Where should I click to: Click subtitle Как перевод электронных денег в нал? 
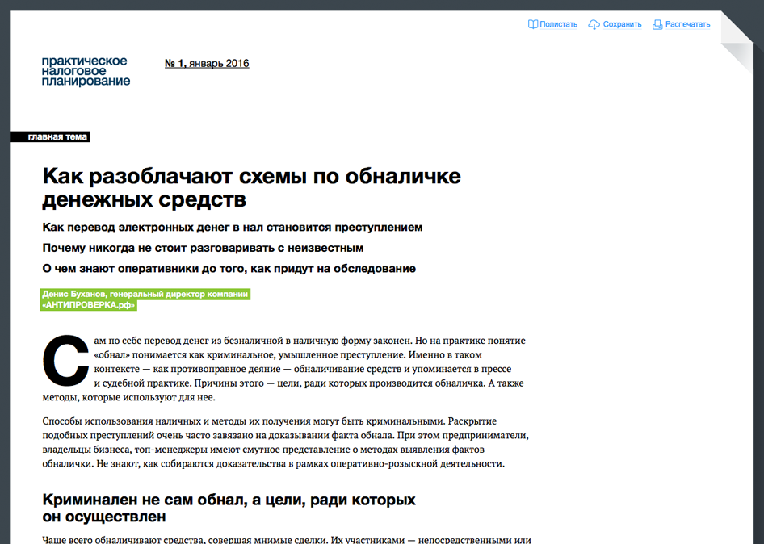tap(233, 228)
